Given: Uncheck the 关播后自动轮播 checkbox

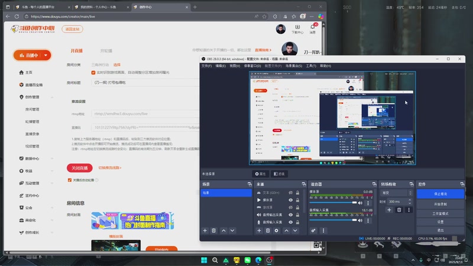Looking at the screenshot, I should [x=70, y=180].
